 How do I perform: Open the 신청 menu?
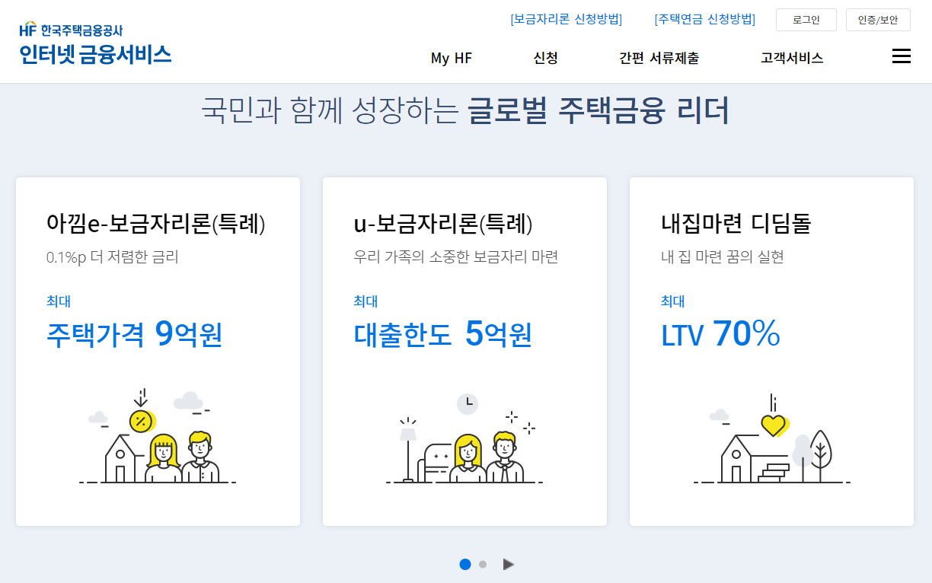[546, 58]
